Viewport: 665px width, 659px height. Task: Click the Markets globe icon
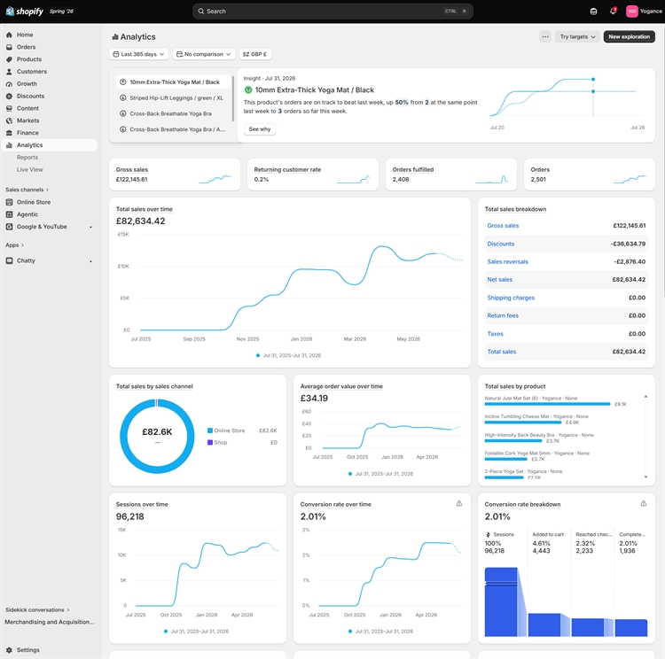click(9, 120)
